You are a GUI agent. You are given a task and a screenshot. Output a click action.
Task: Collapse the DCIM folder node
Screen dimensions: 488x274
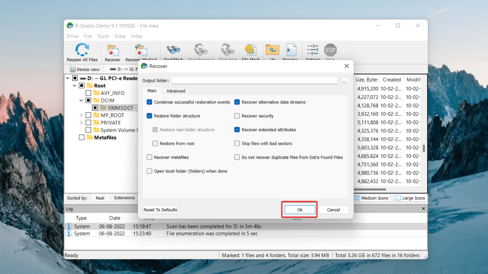(81, 100)
